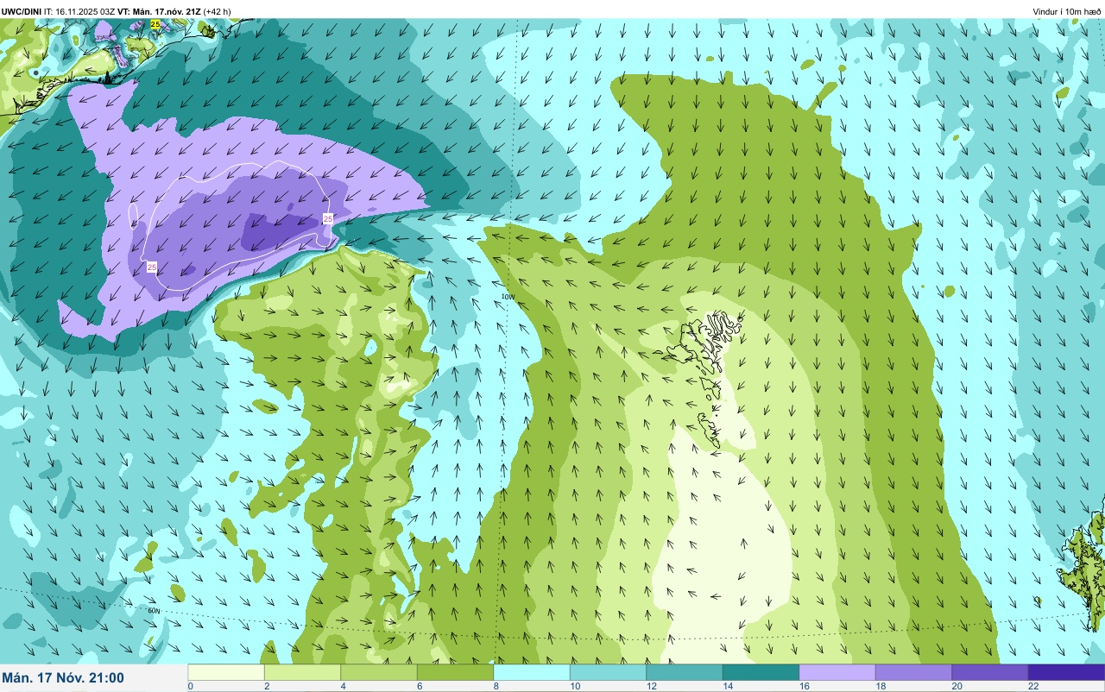This screenshot has width=1105, height=692.
Task: Click the 'IT: 16.11.2025 03Z' initial time text
Action: (79, 11)
